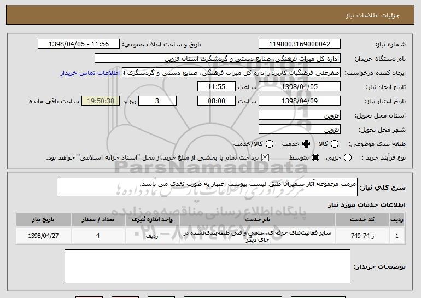421x298 pixels.
Task: Click the need creation date 1398/04/05 field
Action: [x=300, y=87]
